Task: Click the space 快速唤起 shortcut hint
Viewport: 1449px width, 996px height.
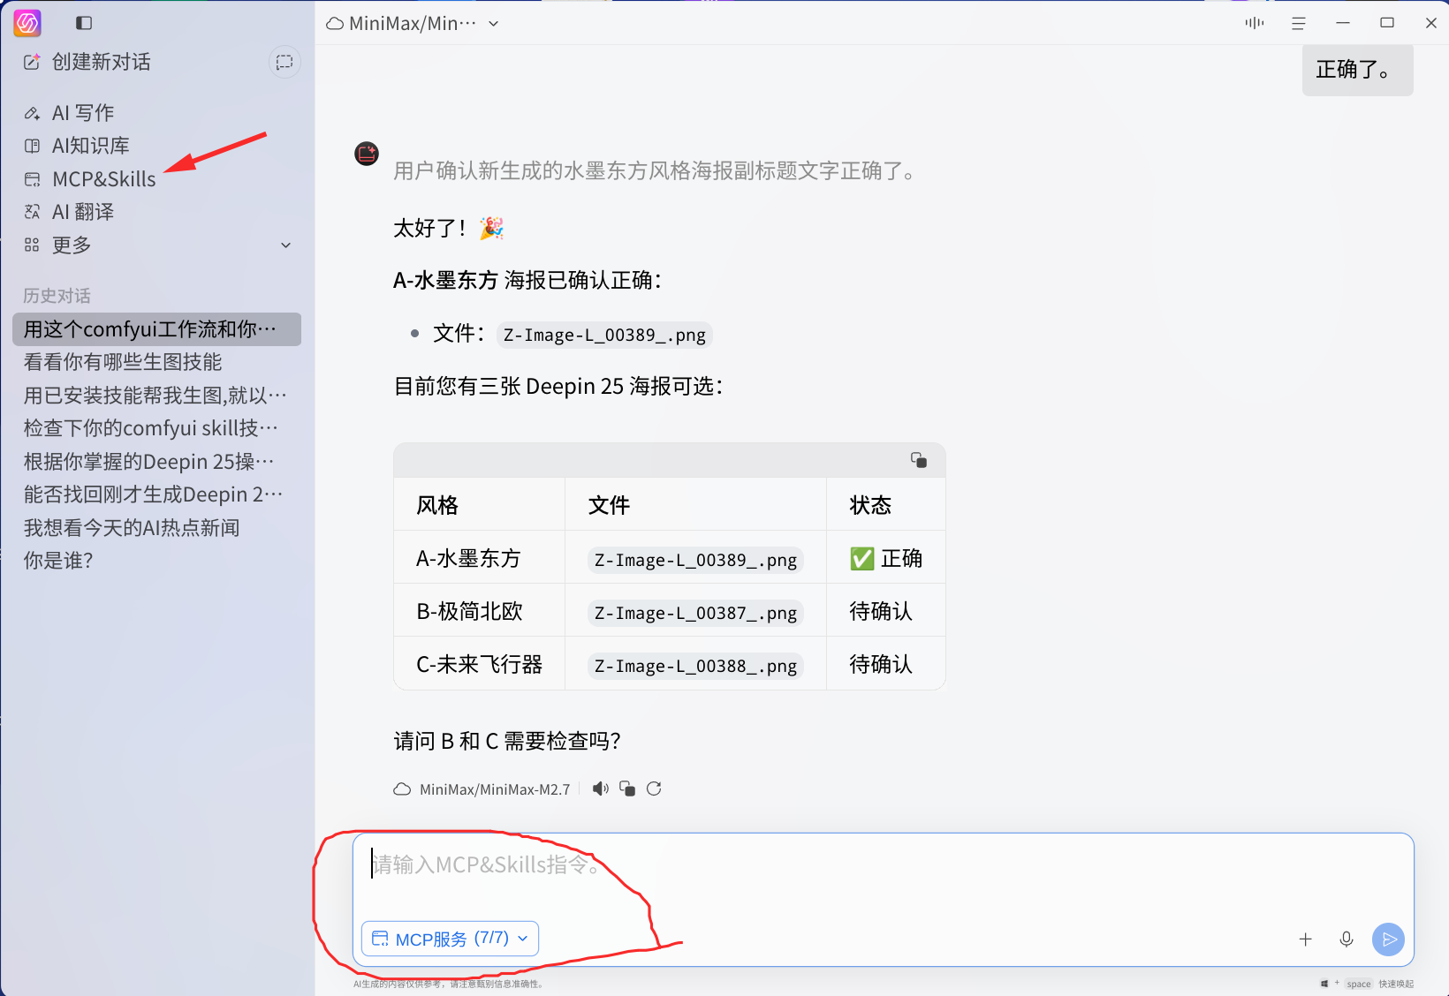Action: coord(1367,984)
